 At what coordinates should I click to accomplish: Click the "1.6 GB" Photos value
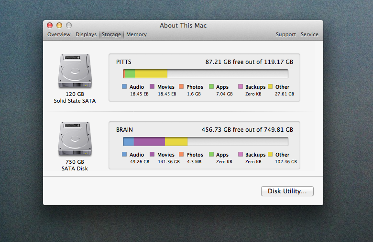[x=194, y=94]
